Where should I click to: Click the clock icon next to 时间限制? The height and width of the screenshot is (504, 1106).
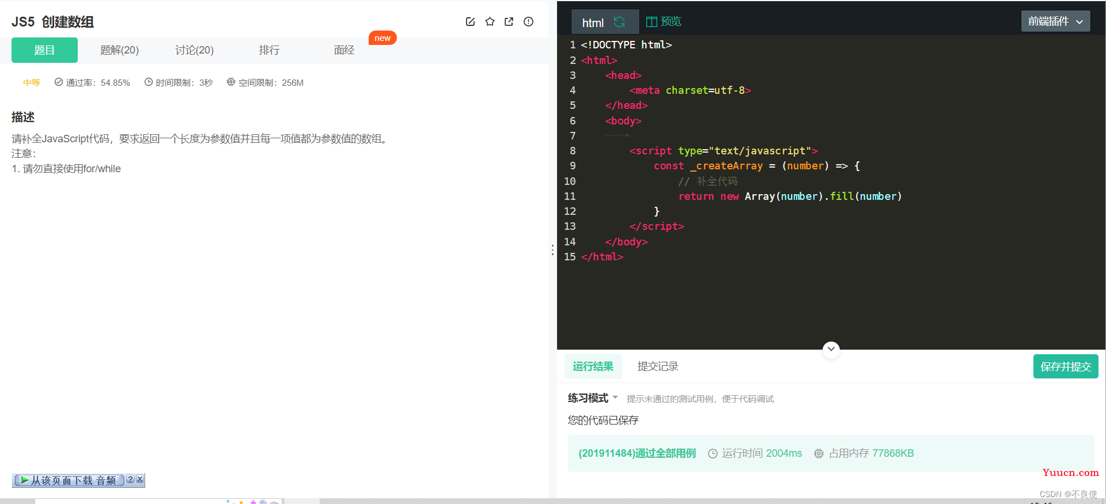pos(149,82)
